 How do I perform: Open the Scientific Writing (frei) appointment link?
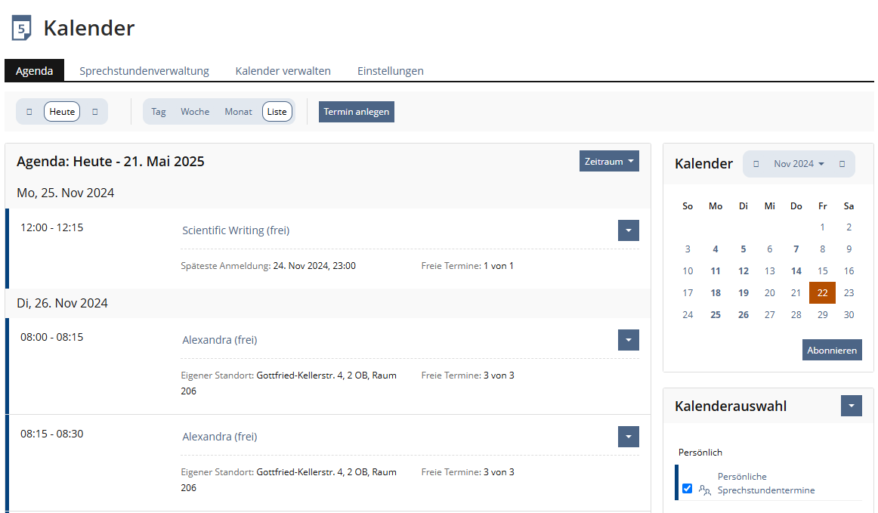click(236, 230)
